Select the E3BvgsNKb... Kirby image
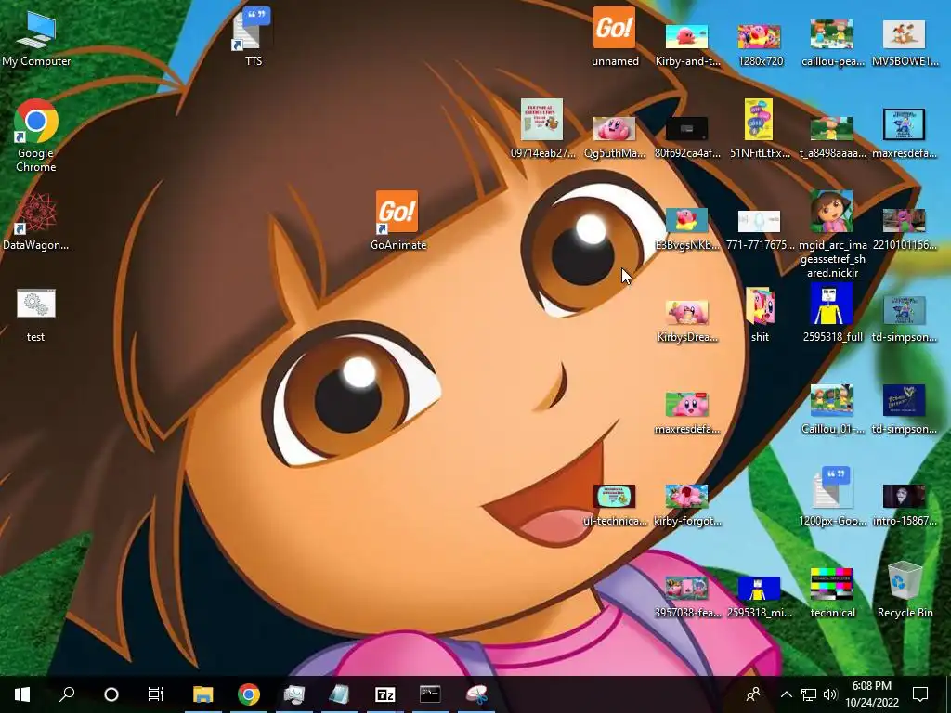Image resolution: width=951 pixels, height=713 pixels. point(687,229)
